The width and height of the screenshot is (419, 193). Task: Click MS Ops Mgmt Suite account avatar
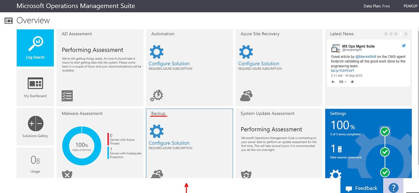point(336,48)
